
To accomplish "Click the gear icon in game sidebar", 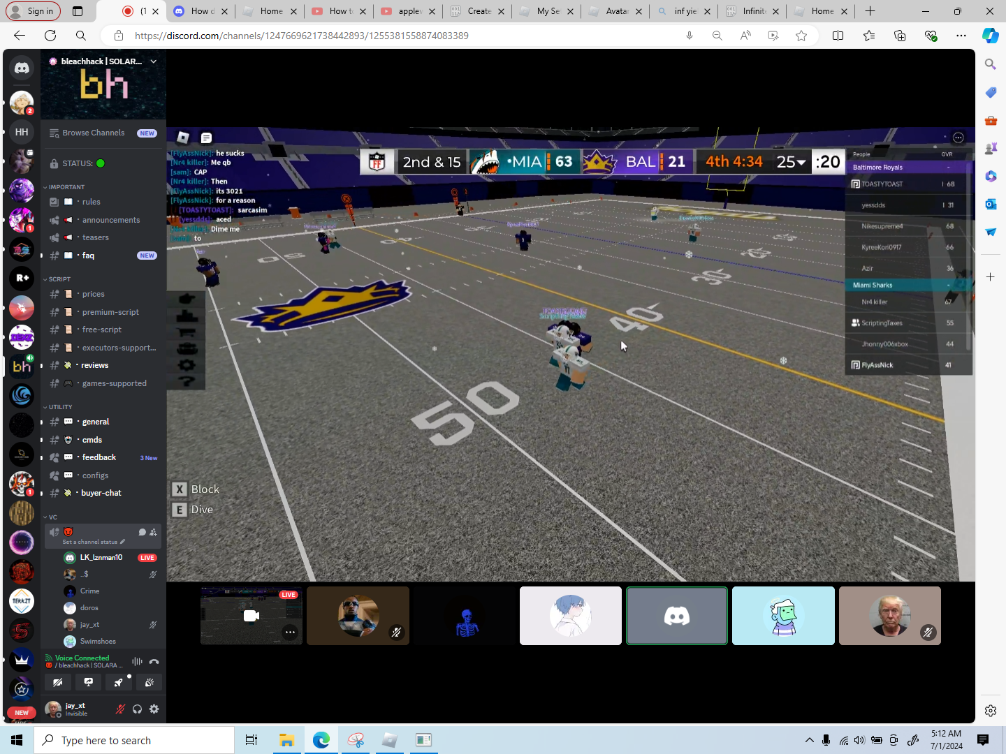I will pyautogui.click(x=187, y=364).
